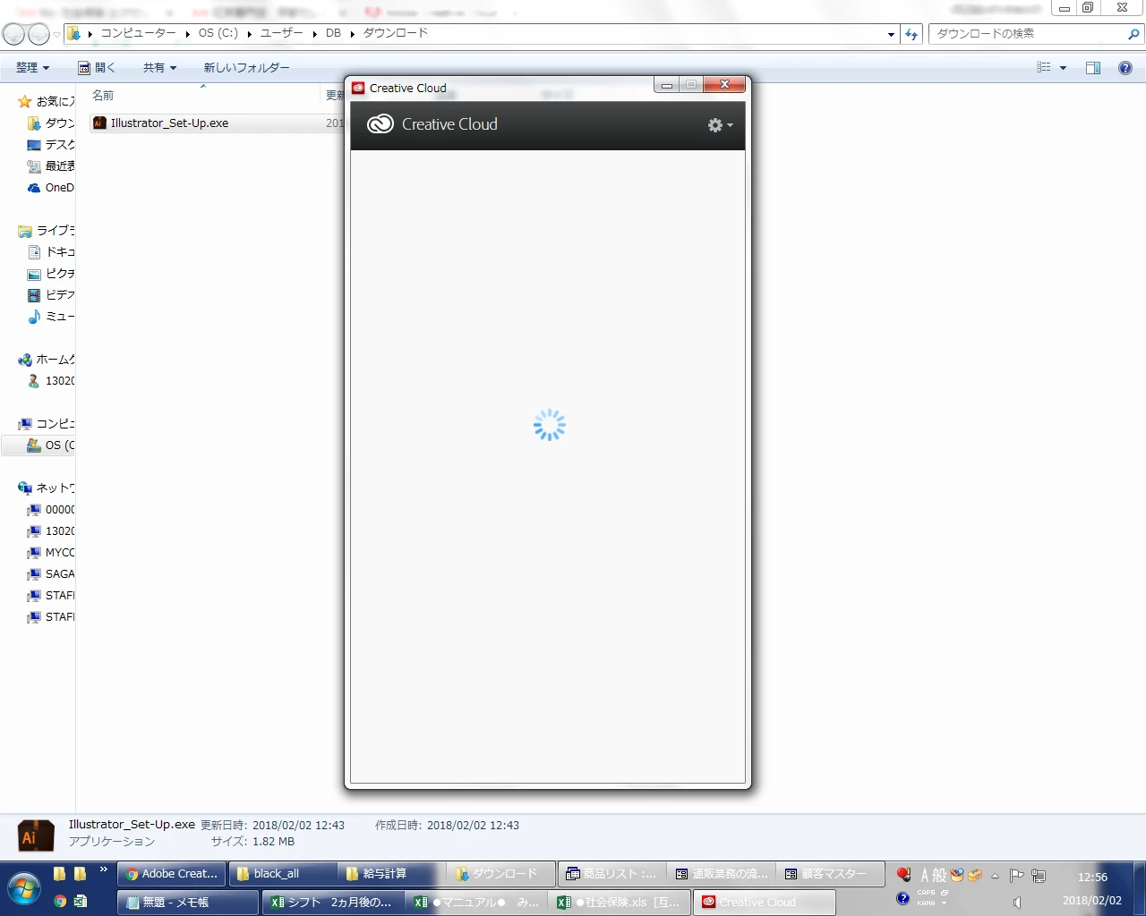The width and height of the screenshot is (1146, 916).
Task: Expand the quick launch overflow chevron
Action: point(104,869)
